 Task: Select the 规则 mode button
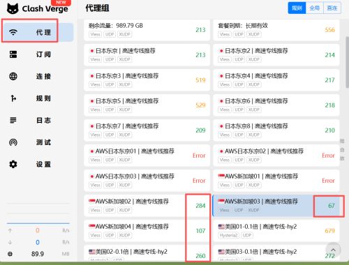pos(297,8)
